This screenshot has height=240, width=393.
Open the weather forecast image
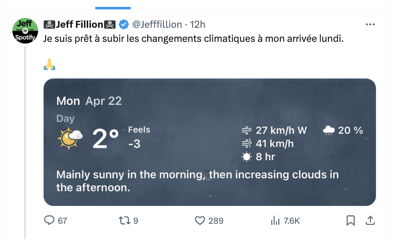209,142
